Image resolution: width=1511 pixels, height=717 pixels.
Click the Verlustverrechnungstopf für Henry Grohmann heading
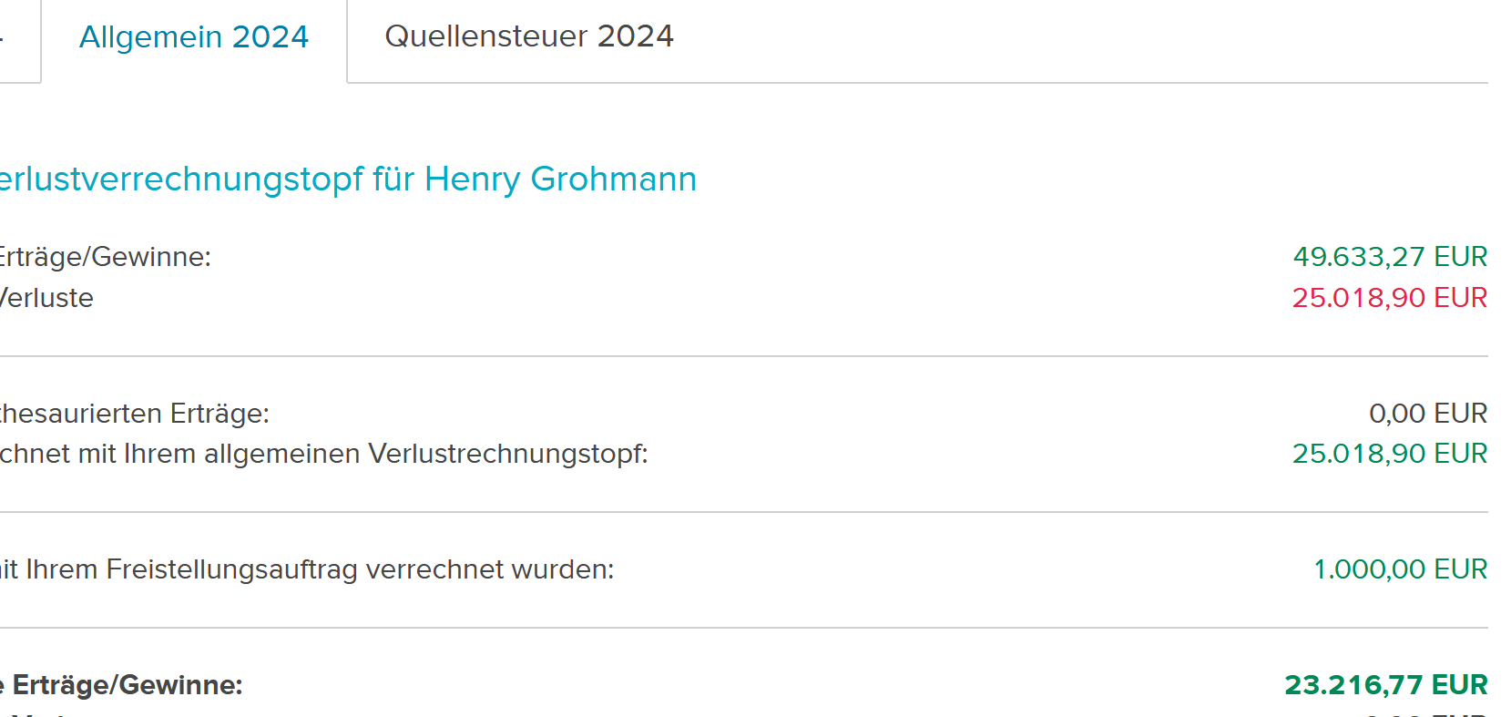coord(347,179)
